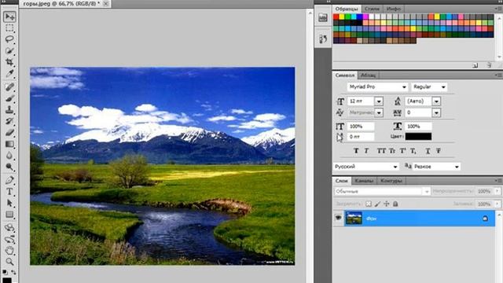Viewport: 503px width, 283px height.
Task: Select the Move tool
Action: (x=9, y=17)
